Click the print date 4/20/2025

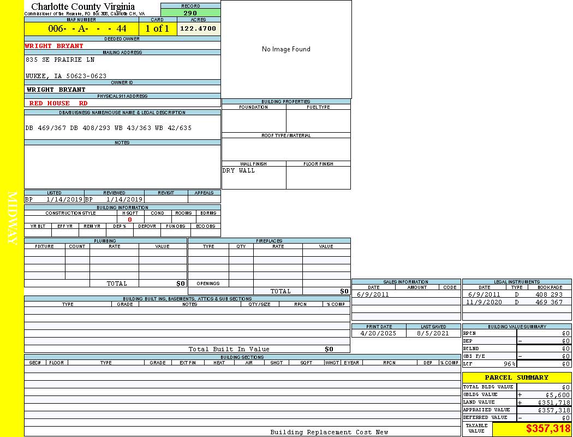[379, 333]
